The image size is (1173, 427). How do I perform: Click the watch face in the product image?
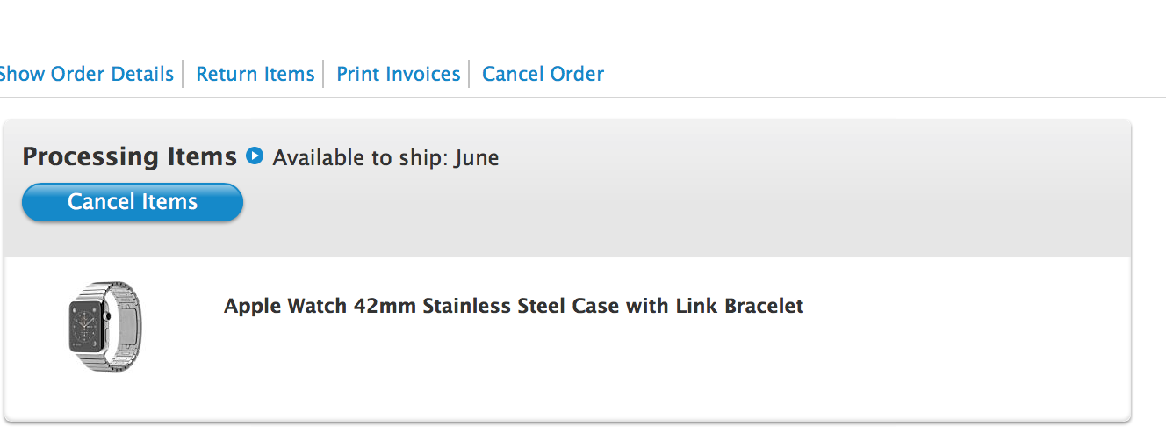pos(89,324)
